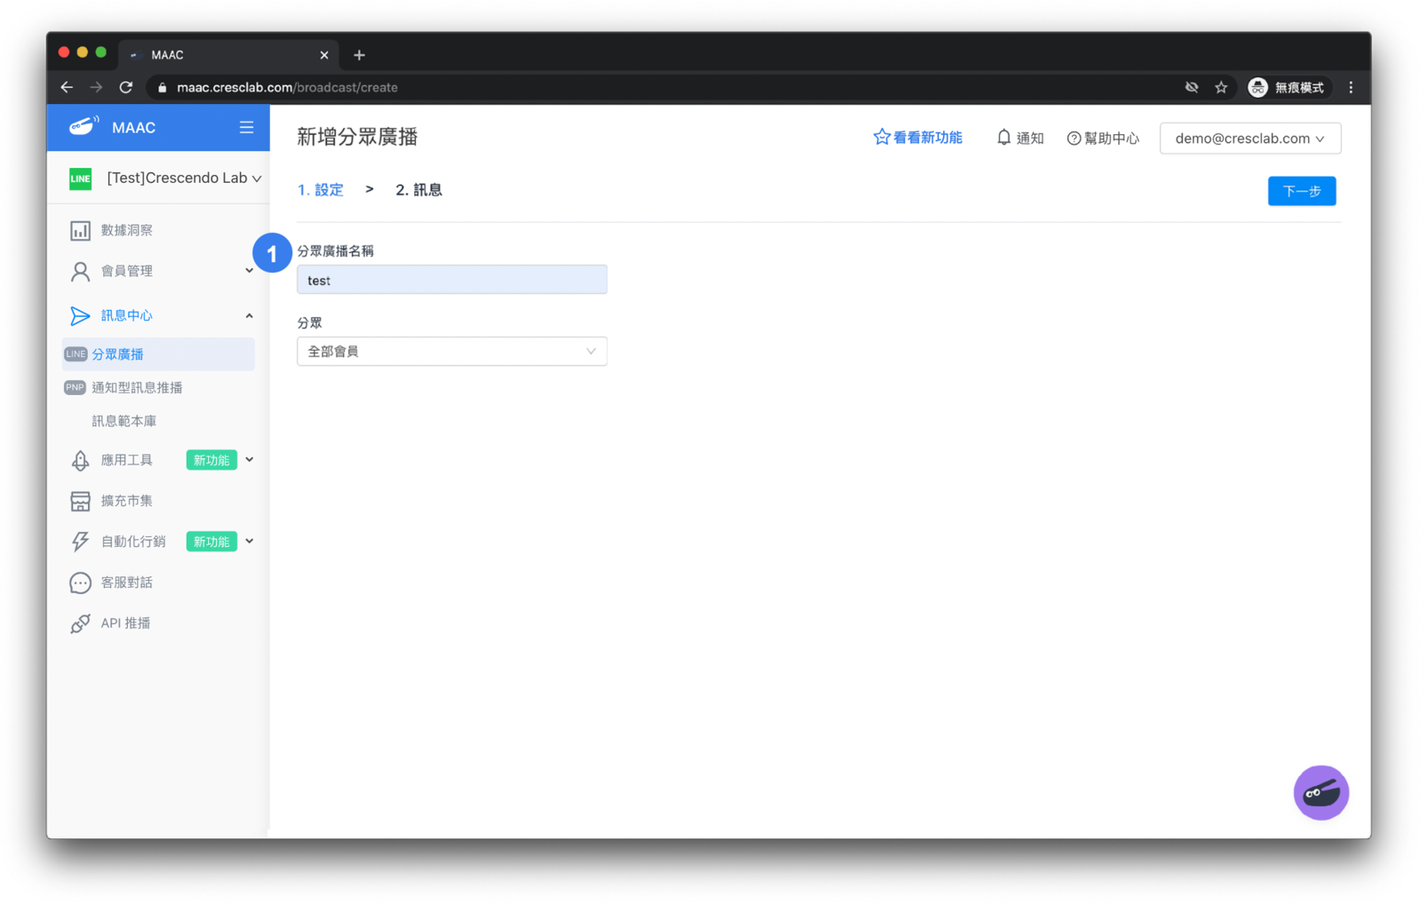Screen dimensions: 1422x904
Task: Expand the 自動化行銷 submenu chevron
Action: (250, 541)
